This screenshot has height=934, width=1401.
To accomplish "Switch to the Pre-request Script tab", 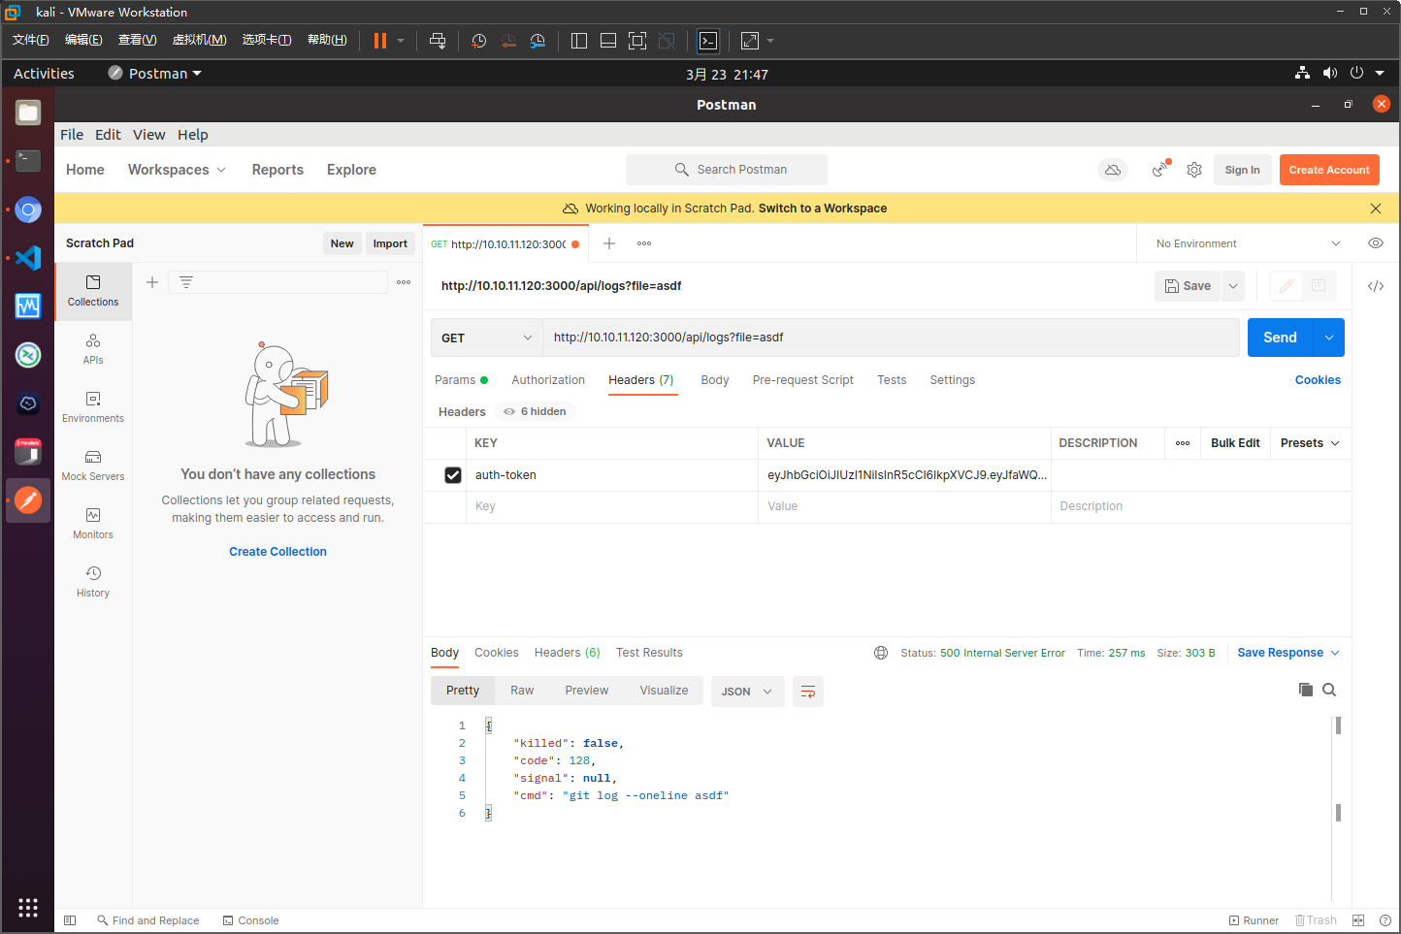I will [x=803, y=380].
